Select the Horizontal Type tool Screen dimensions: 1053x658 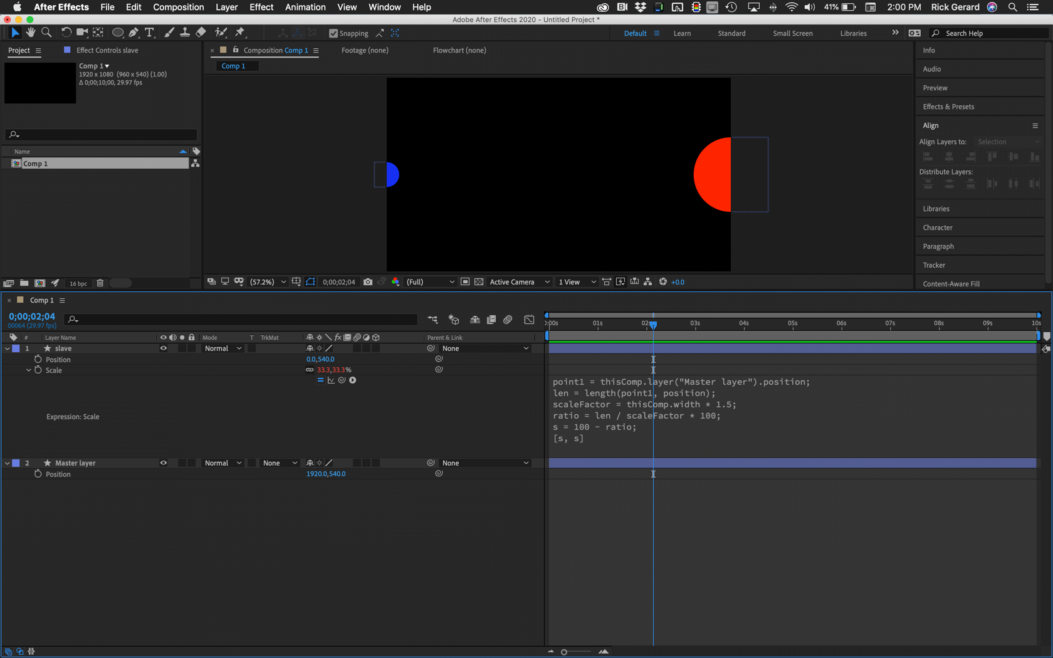pyautogui.click(x=149, y=32)
